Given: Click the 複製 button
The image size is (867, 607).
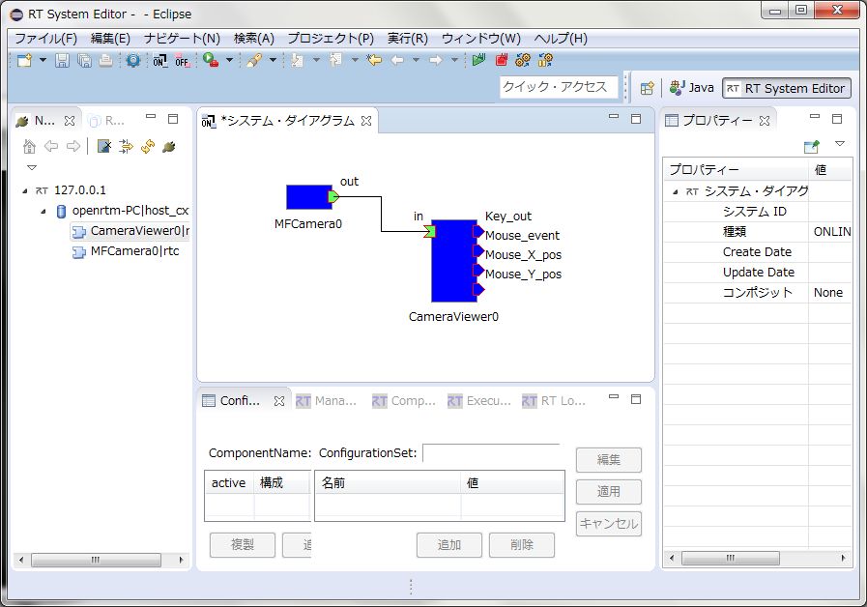Looking at the screenshot, I should pos(243,545).
